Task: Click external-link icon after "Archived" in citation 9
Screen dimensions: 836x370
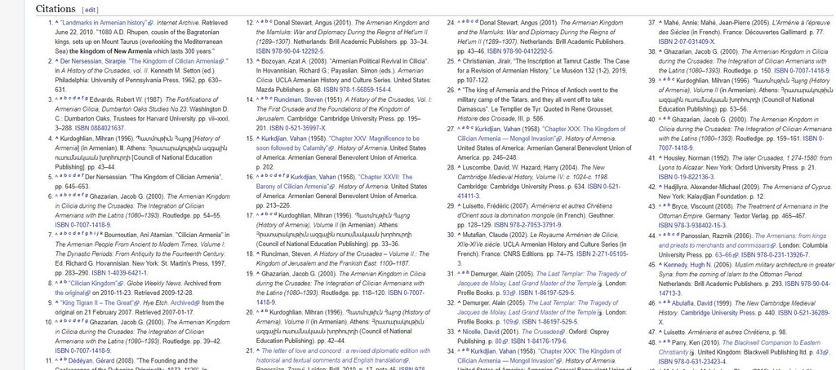Action: pos(197,303)
